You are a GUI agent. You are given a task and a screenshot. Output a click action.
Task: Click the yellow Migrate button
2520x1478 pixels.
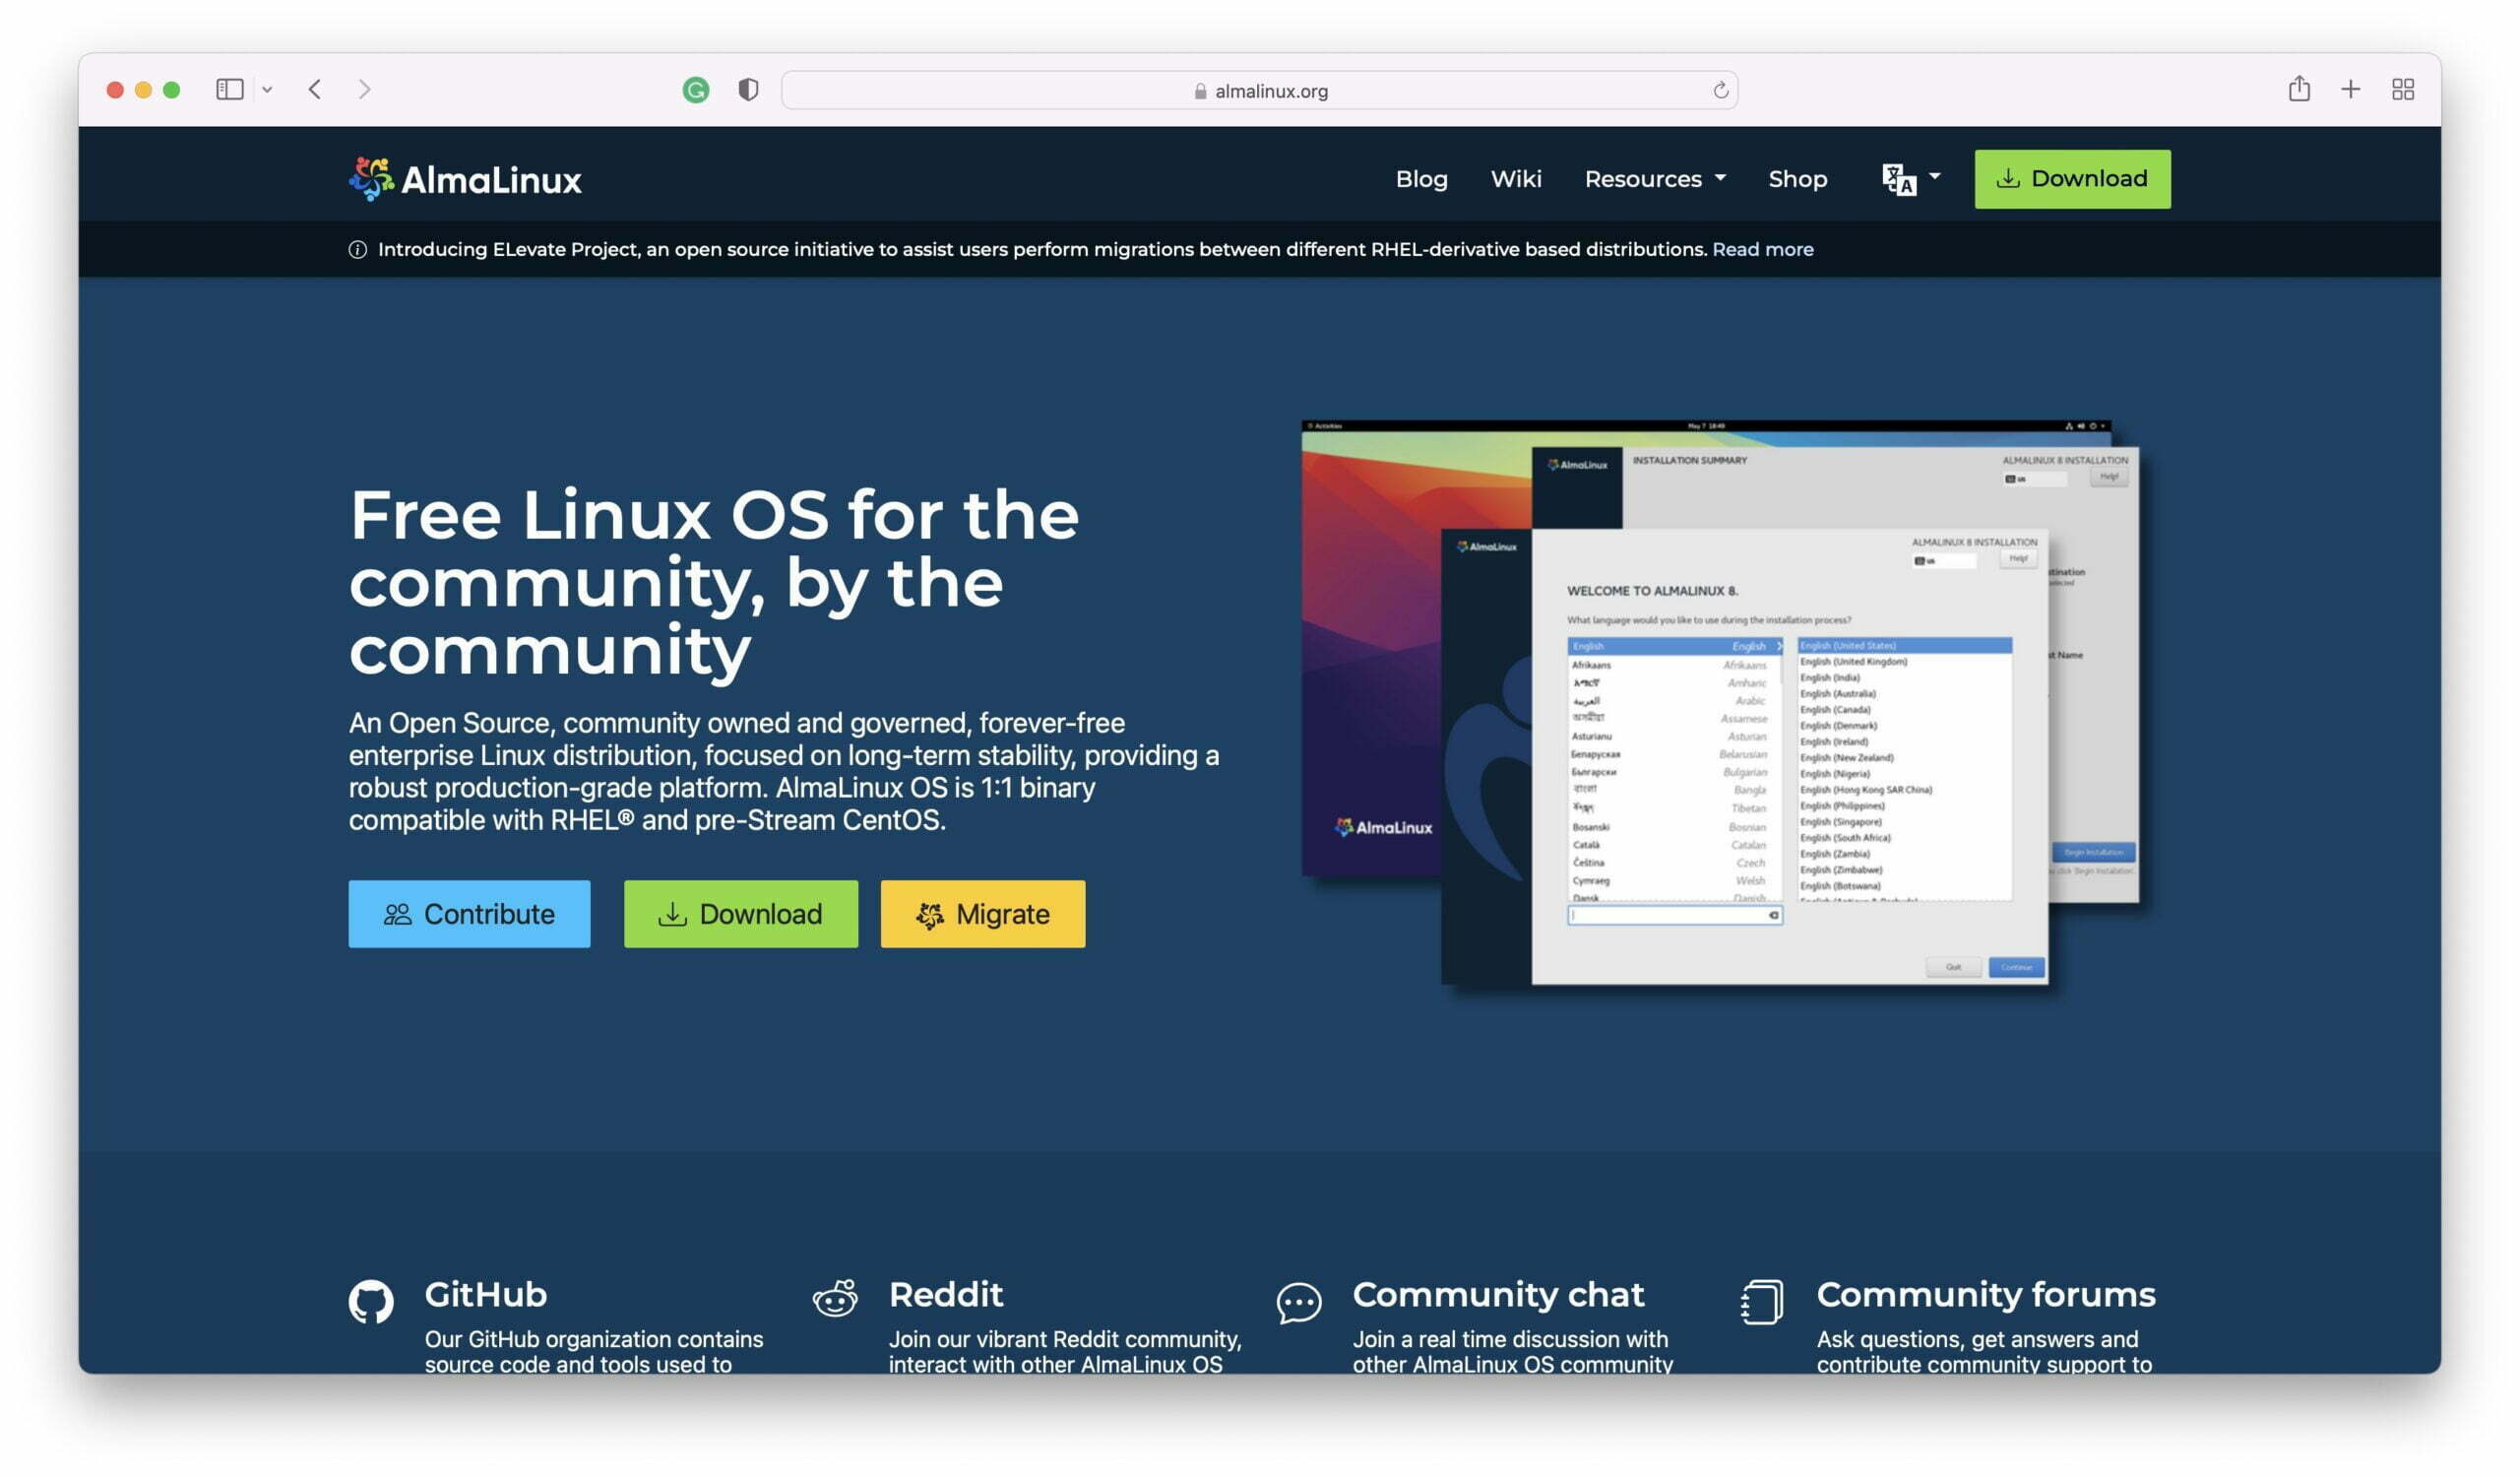[982, 914]
